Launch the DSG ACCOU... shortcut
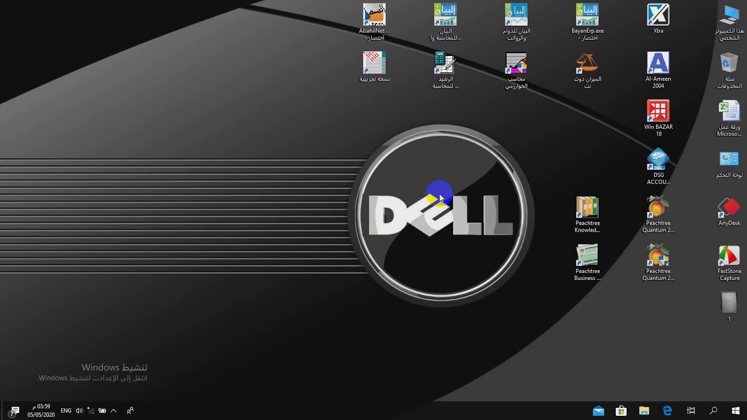This screenshot has height=420, width=747. coord(658,167)
